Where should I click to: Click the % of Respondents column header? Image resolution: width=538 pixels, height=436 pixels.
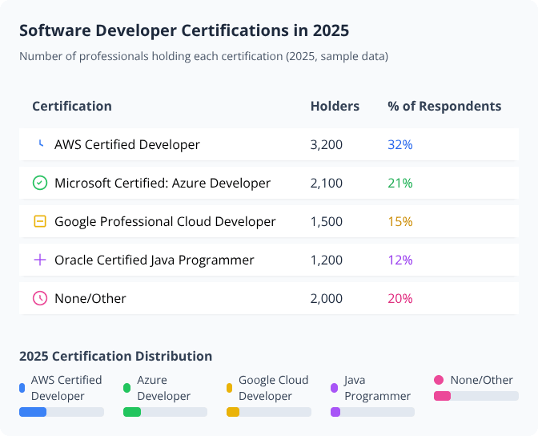pyautogui.click(x=444, y=106)
